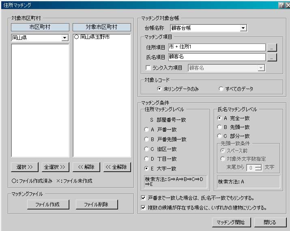Click the ファイル作成 button
The image size is (290, 231).
pos(48,205)
